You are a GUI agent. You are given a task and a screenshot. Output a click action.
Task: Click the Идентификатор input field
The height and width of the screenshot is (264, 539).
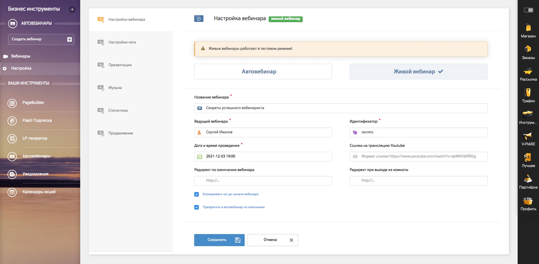point(418,132)
